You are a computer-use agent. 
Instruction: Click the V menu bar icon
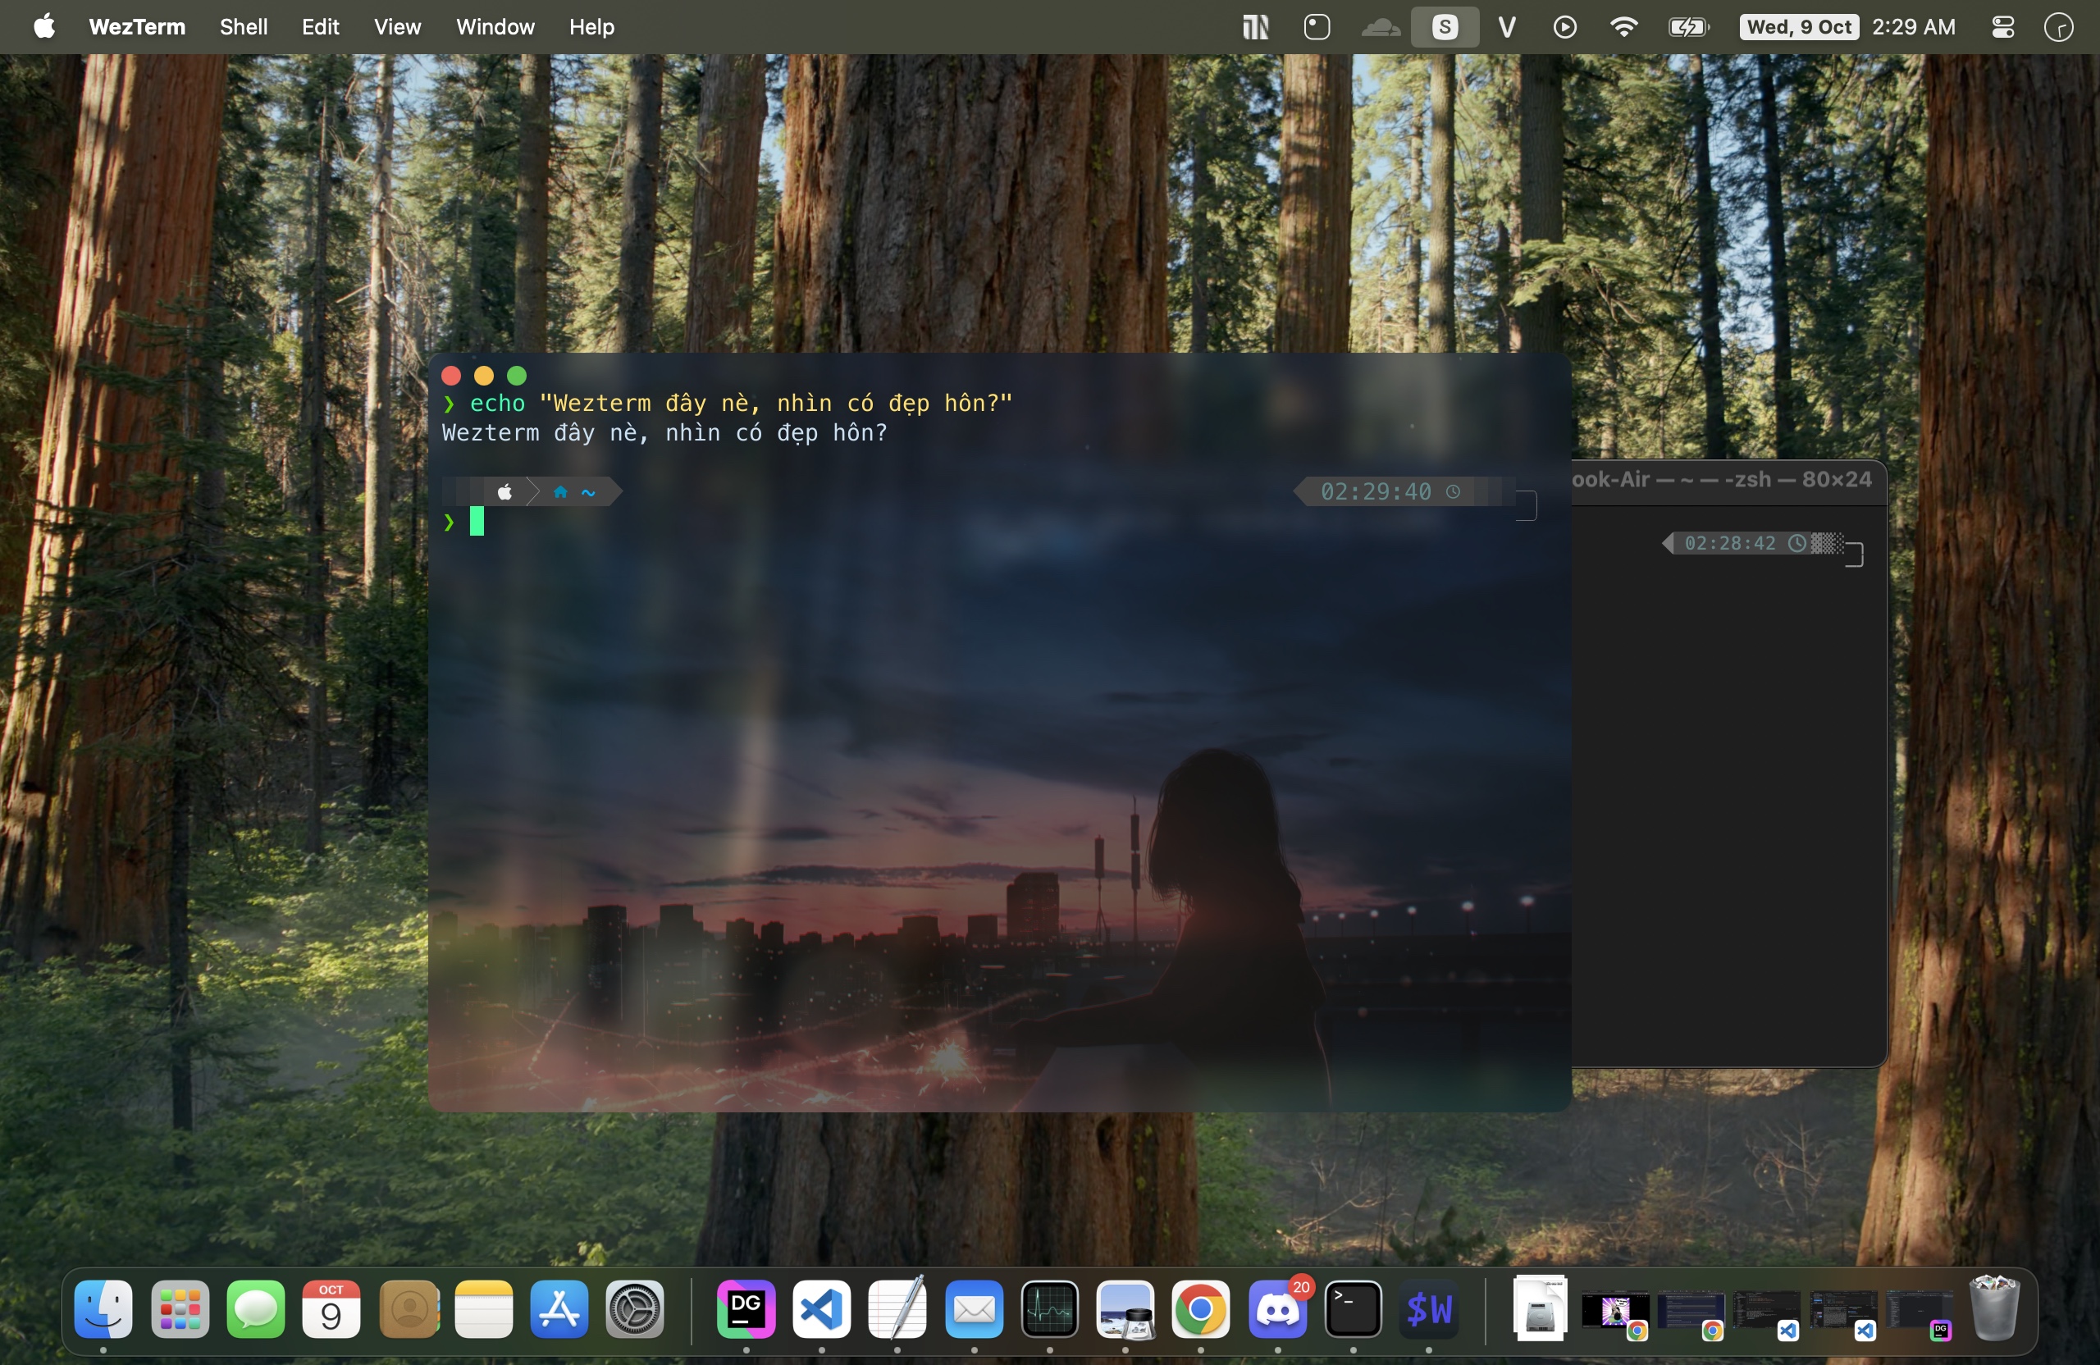[x=1507, y=26]
